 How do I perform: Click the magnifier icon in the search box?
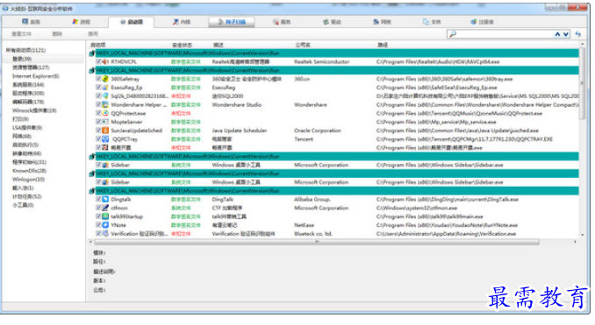coord(452,34)
